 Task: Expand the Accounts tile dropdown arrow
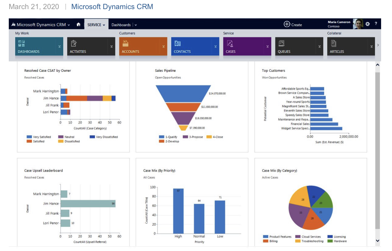click(x=164, y=46)
